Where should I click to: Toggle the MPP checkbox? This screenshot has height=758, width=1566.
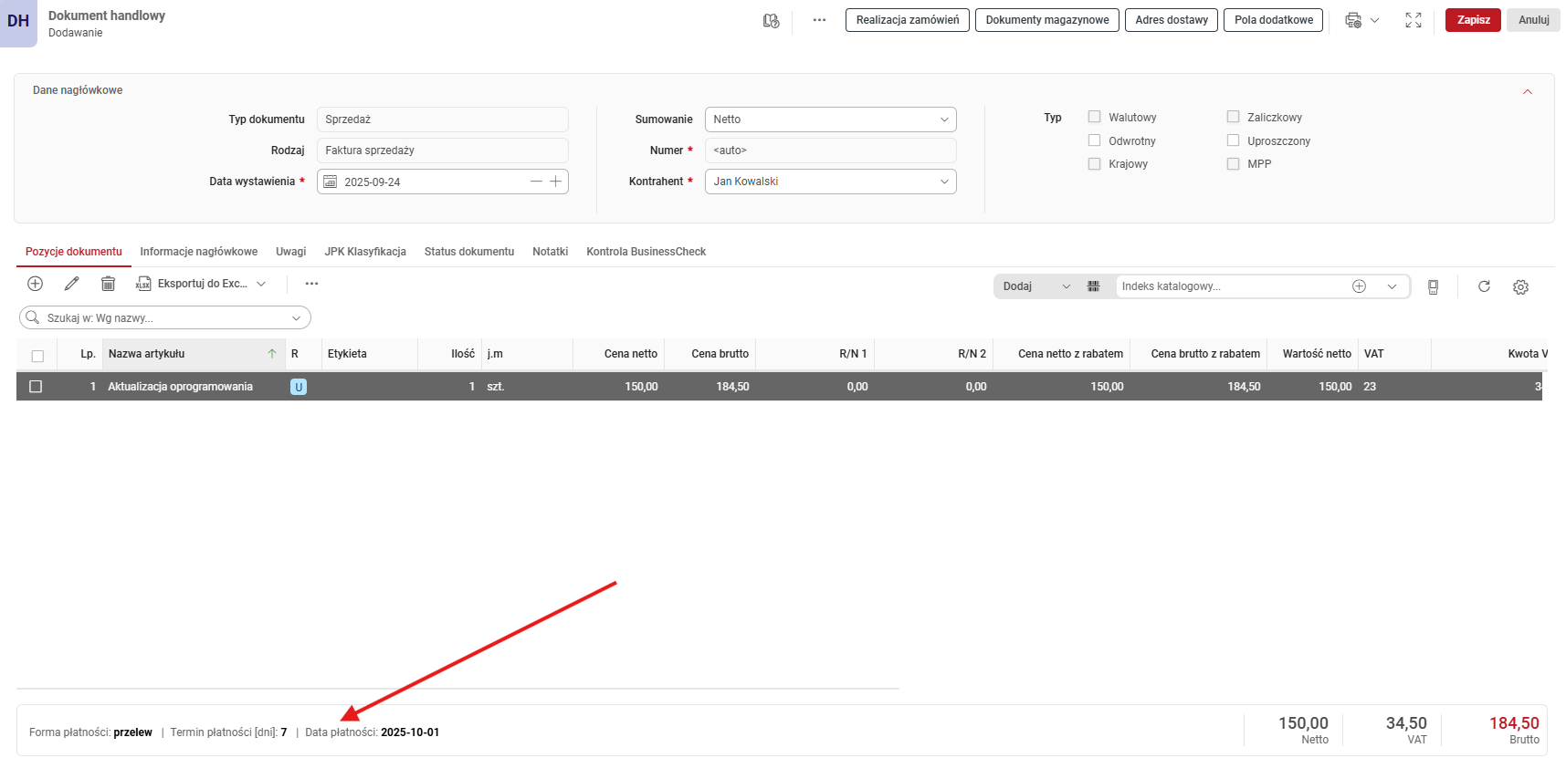pos(1233,164)
